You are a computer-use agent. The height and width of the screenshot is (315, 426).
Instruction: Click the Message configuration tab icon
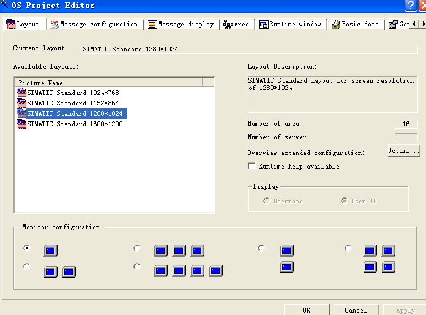[x=54, y=25]
